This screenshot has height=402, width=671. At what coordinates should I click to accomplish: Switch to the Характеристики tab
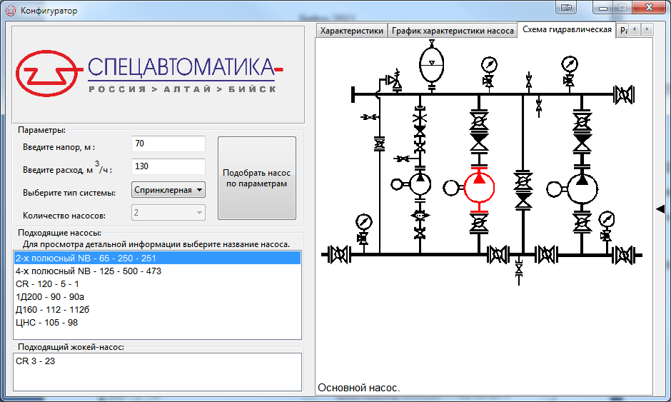tap(352, 31)
